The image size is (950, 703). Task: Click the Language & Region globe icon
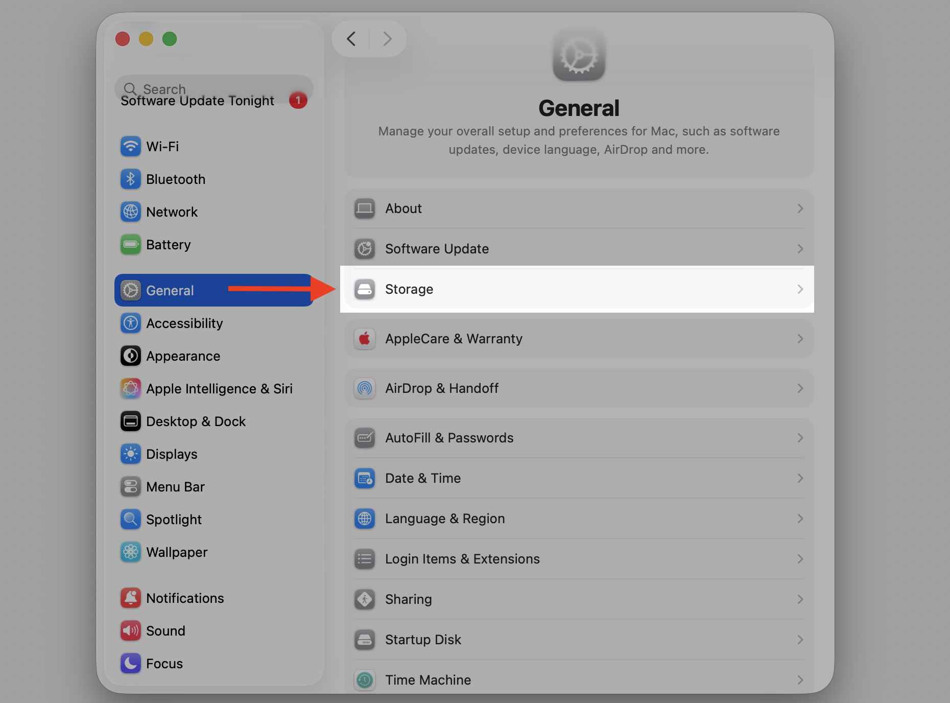[x=365, y=519]
